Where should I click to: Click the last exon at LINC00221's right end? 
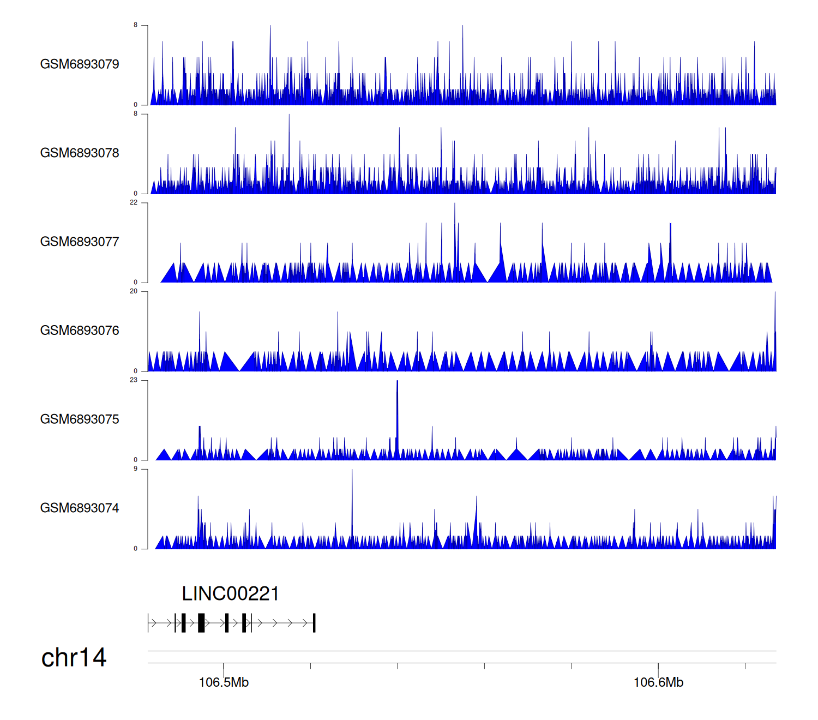pos(314,623)
